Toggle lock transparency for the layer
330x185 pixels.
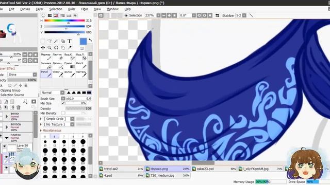point(10,85)
